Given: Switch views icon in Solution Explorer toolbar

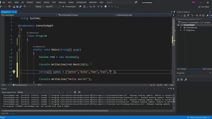Looking at the screenshot, I should [x=188, y=16].
